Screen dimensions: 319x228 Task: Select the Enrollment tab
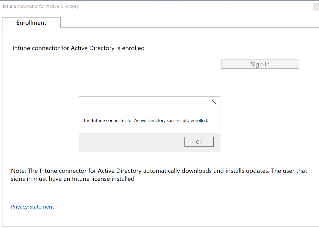[31, 23]
